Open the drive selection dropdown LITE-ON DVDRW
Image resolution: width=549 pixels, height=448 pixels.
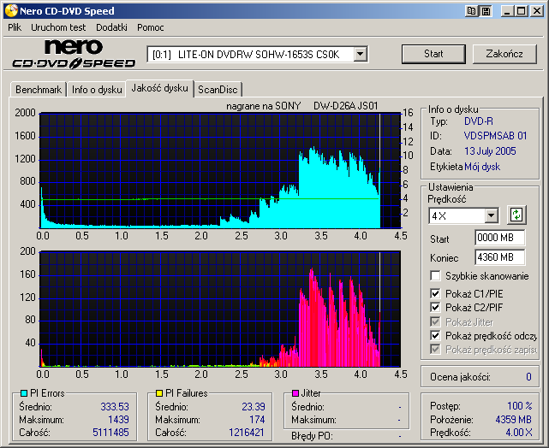coord(360,54)
